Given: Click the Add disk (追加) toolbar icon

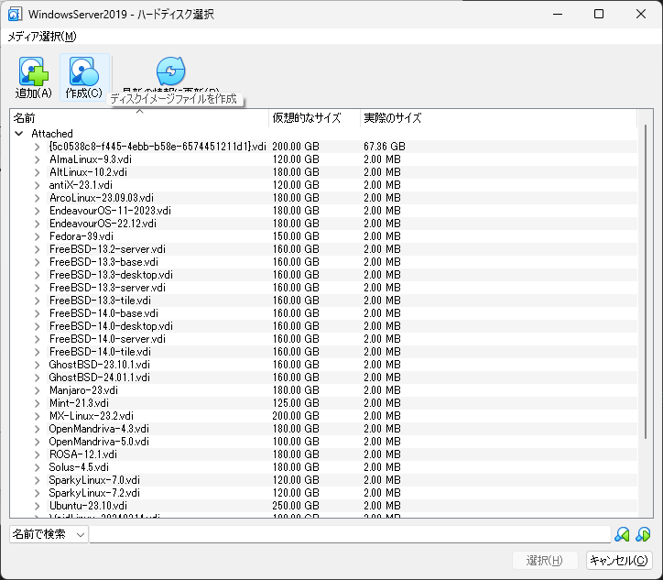Looking at the screenshot, I should pyautogui.click(x=33, y=77).
